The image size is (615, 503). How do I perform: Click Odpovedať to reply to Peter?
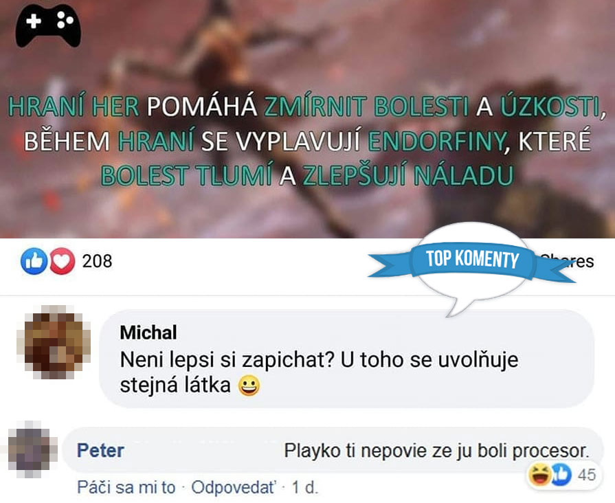234,487
